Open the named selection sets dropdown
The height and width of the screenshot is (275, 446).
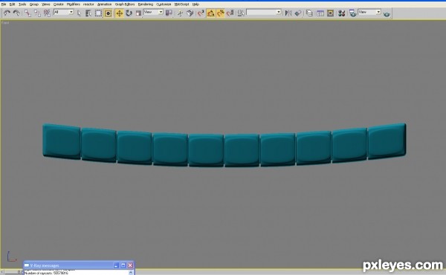264,12
